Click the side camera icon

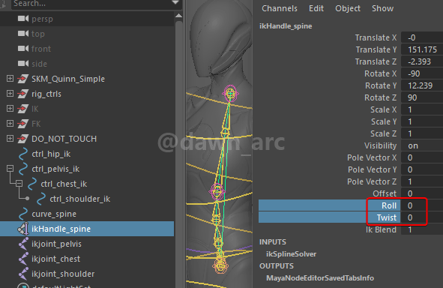23,64
